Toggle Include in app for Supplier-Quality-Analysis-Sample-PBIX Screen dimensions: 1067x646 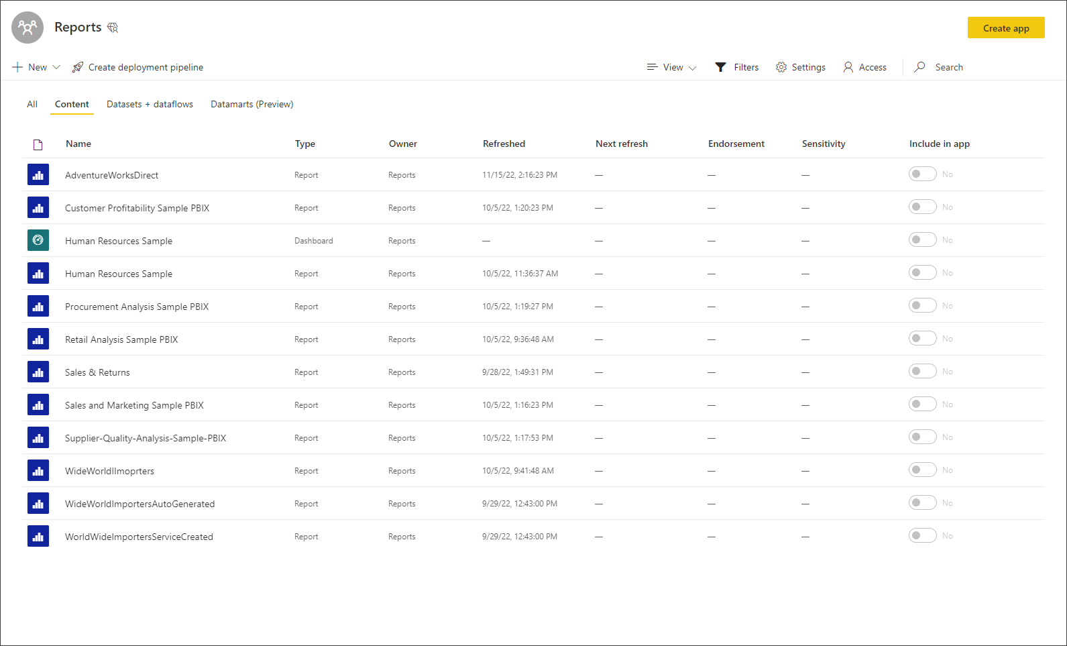point(923,437)
